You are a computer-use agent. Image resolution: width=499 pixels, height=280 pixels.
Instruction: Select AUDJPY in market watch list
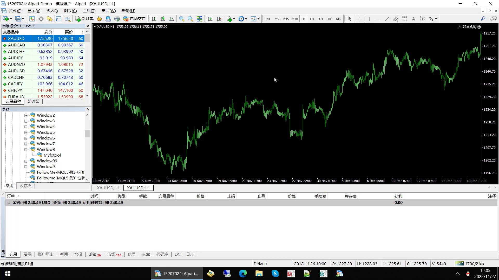pos(16,58)
